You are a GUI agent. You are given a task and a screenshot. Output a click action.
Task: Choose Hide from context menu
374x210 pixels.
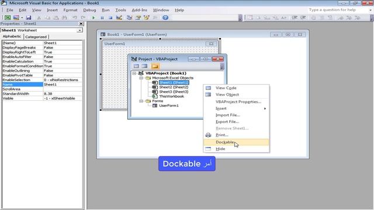(236, 149)
